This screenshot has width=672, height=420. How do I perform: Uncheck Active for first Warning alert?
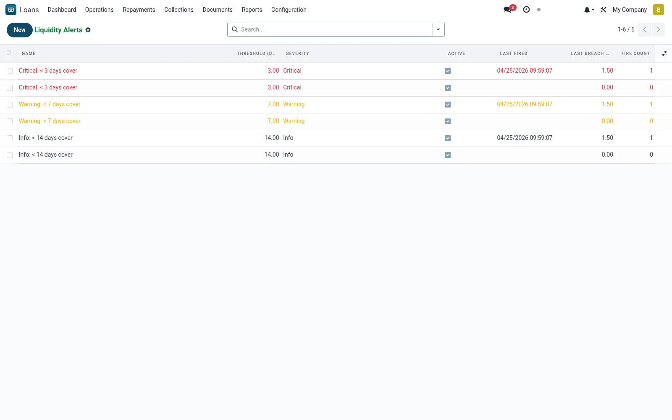[x=448, y=105]
